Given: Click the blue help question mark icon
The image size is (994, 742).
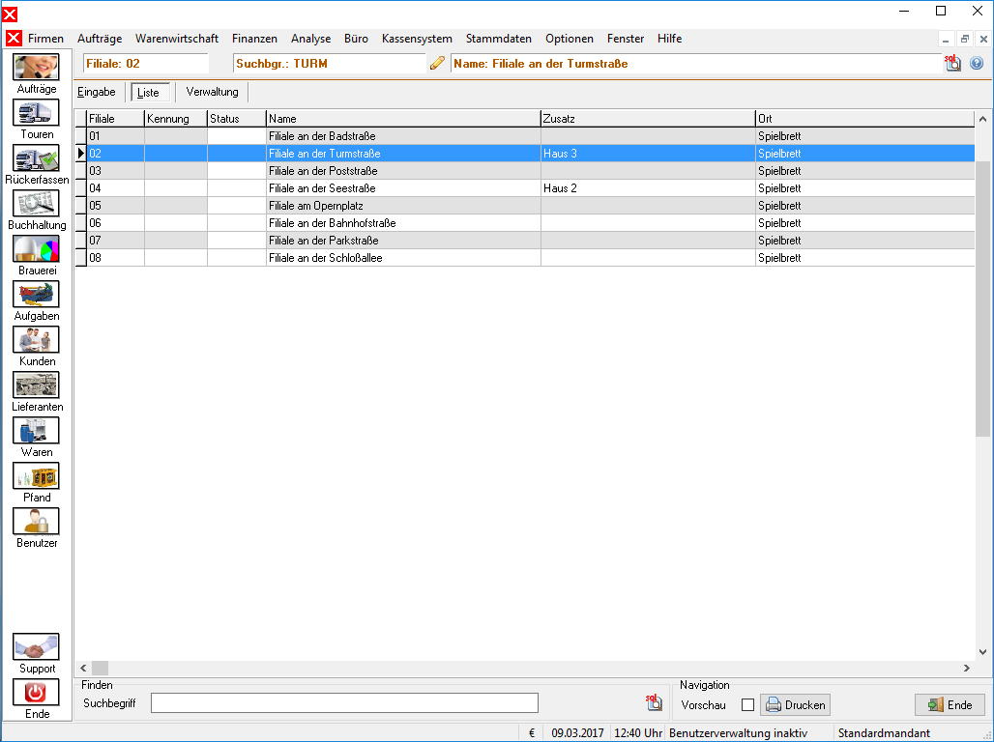Looking at the screenshot, I should click(977, 64).
